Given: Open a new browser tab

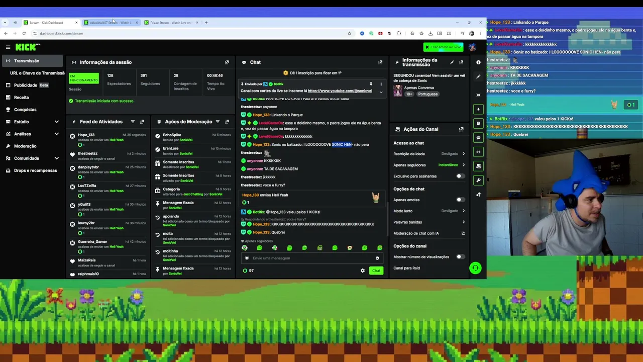Looking at the screenshot, I should [206, 22].
